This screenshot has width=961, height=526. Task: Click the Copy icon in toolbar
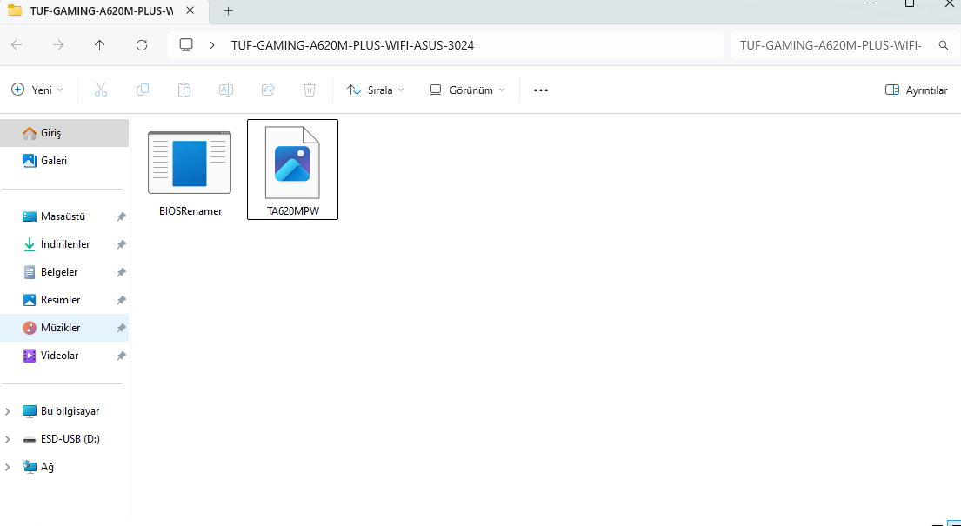click(x=142, y=90)
